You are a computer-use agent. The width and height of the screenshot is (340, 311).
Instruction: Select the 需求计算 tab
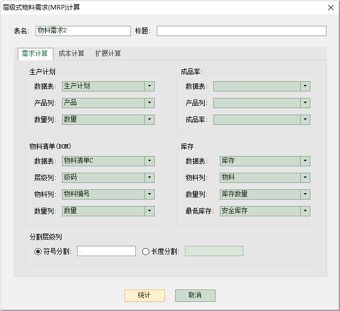click(x=34, y=53)
